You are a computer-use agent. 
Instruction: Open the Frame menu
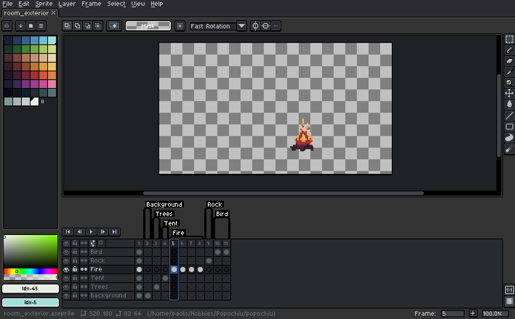coord(91,4)
